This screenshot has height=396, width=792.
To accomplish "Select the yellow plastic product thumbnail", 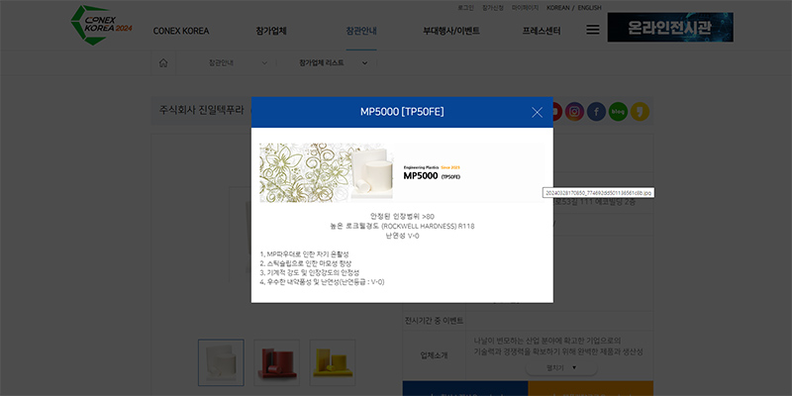I will 333,362.
